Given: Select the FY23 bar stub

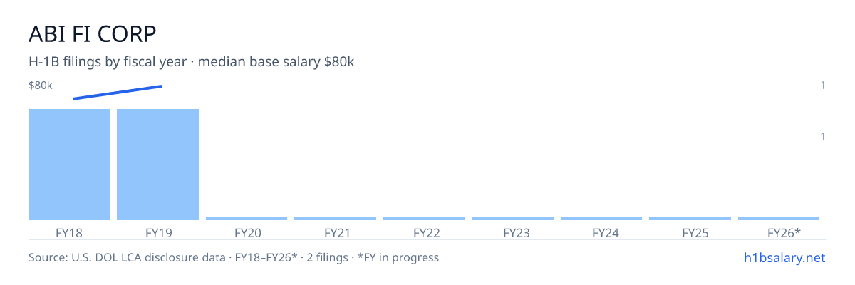Looking at the screenshot, I should pyautogui.click(x=512, y=219).
